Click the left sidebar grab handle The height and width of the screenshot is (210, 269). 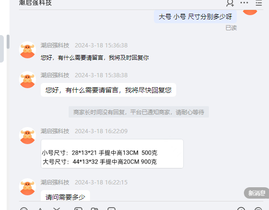(2, 49)
